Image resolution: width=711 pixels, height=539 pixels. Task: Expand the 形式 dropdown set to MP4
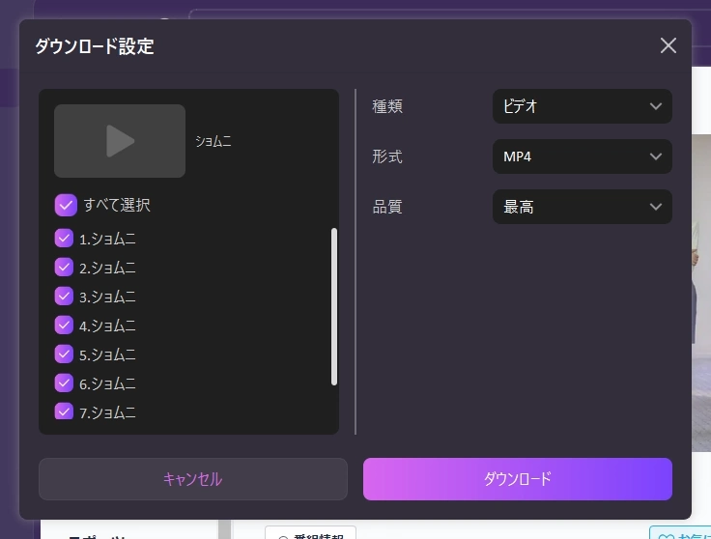pos(582,156)
